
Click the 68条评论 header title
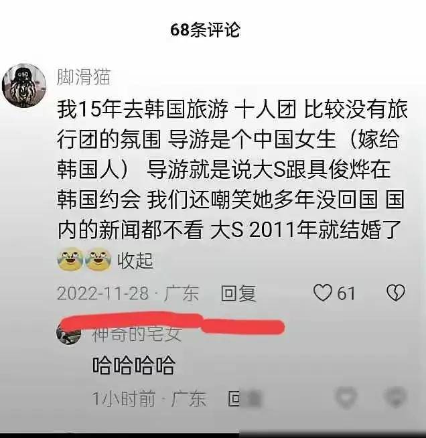pyautogui.click(x=206, y=29)
